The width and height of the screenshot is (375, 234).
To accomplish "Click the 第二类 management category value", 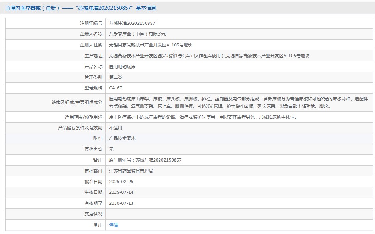I will click(116, 77).
